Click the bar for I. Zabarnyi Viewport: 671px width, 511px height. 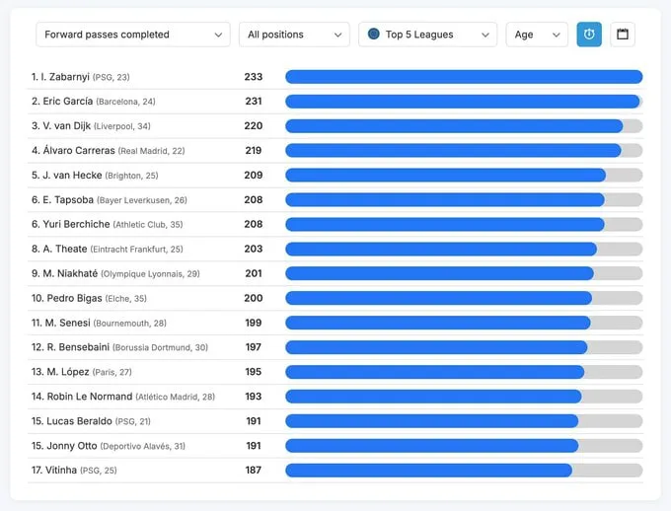point(464,77)
